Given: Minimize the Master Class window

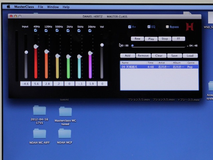Looking at the screenshot, I should click(16, 16).
